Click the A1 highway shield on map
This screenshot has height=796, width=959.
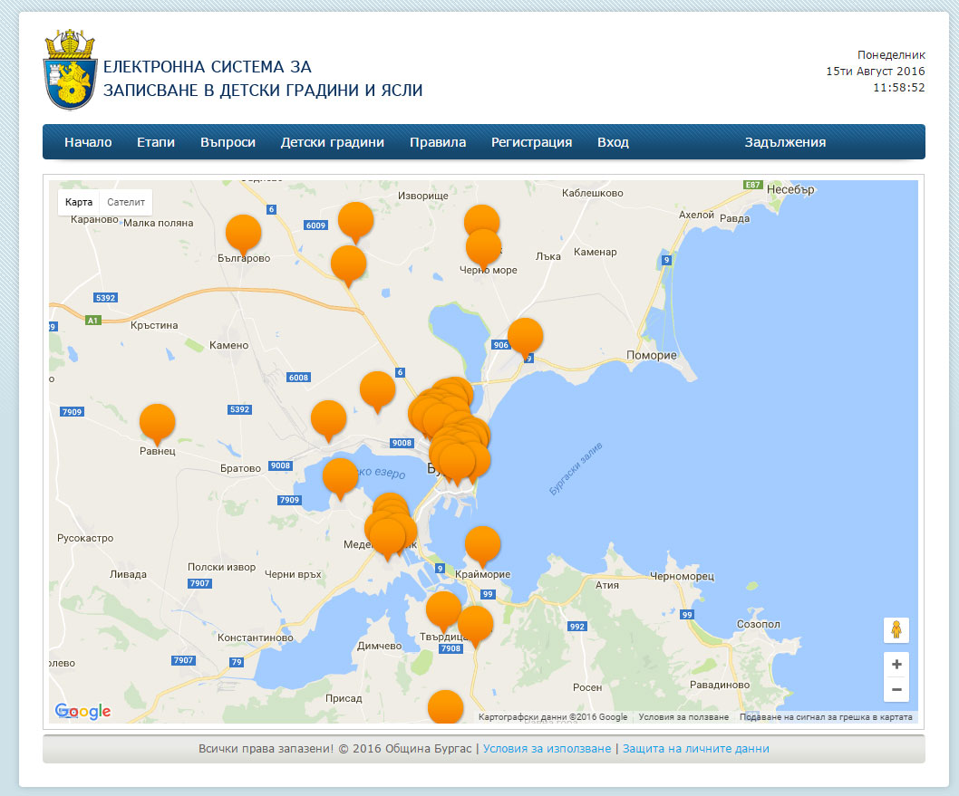(92, 320)
